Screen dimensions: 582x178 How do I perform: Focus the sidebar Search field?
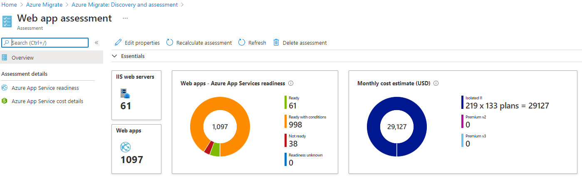(x=49, y=43)
